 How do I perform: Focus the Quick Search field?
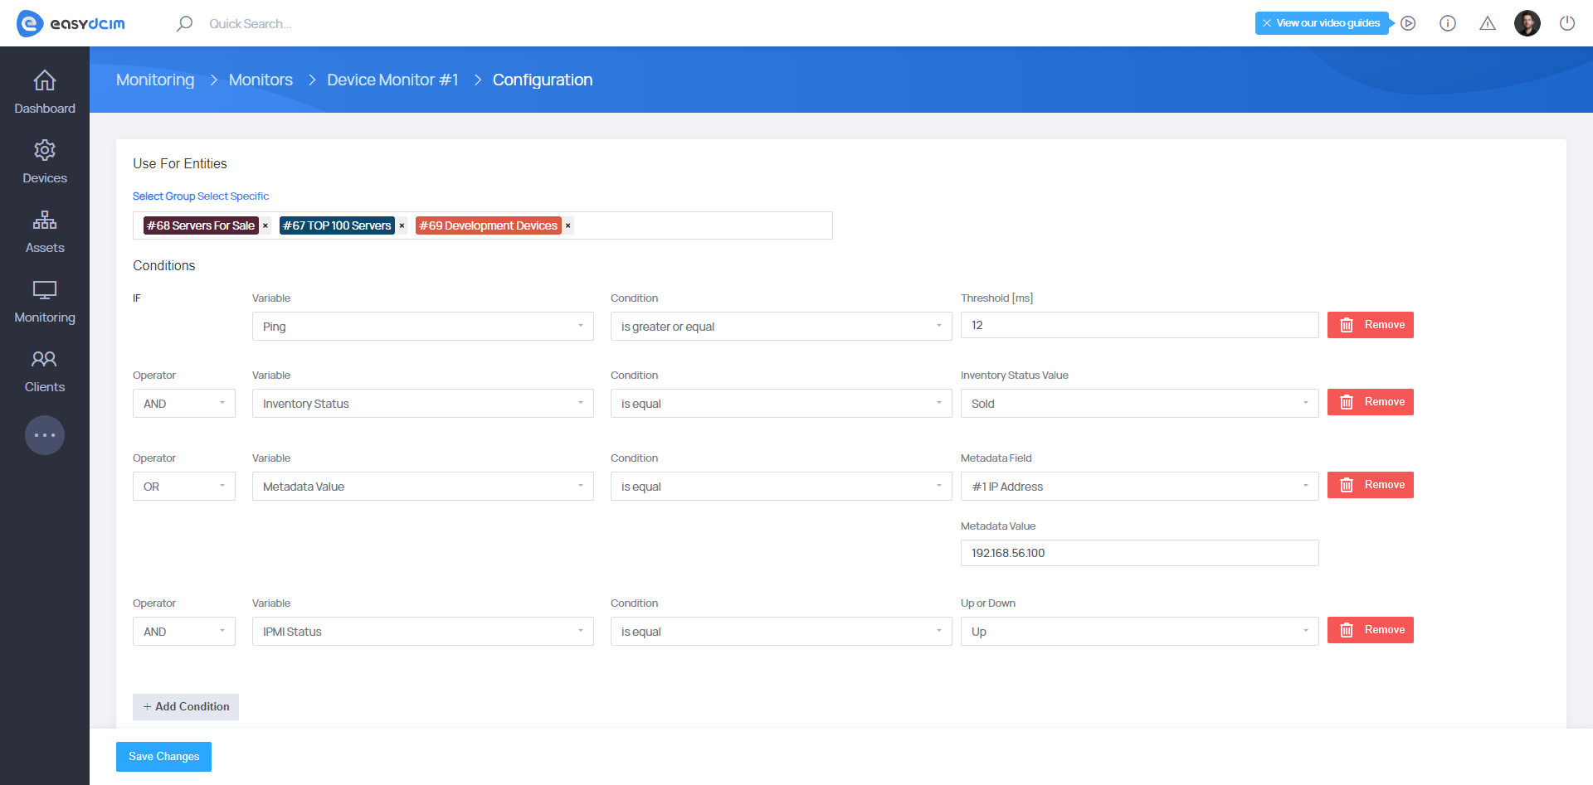click(251, 23)
